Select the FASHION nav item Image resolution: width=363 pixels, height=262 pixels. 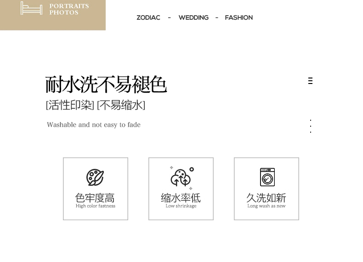click(238, 18)
